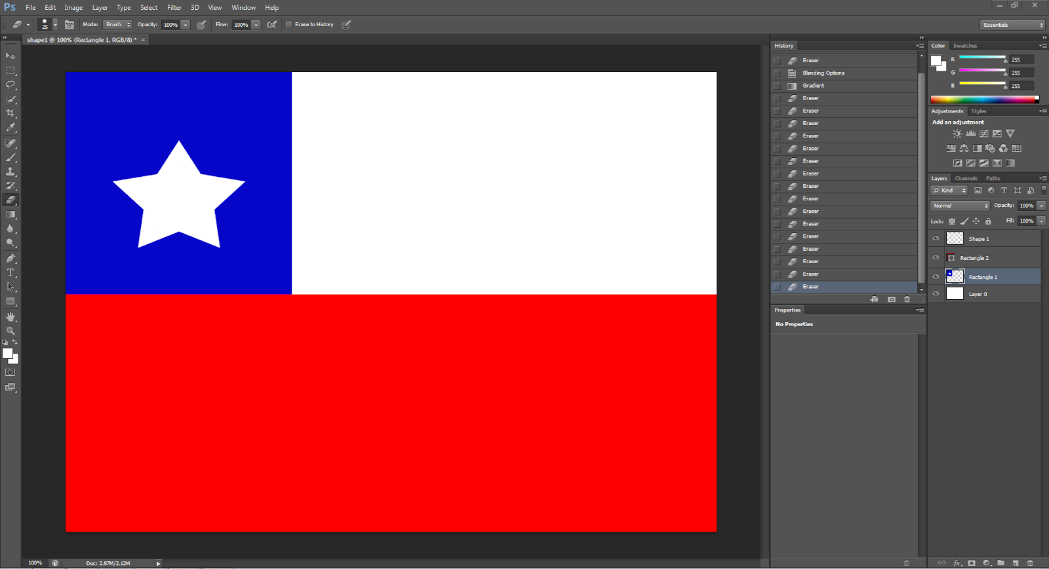Select the Quick Selection tool
1049x569 pixels.
(10, 99)
